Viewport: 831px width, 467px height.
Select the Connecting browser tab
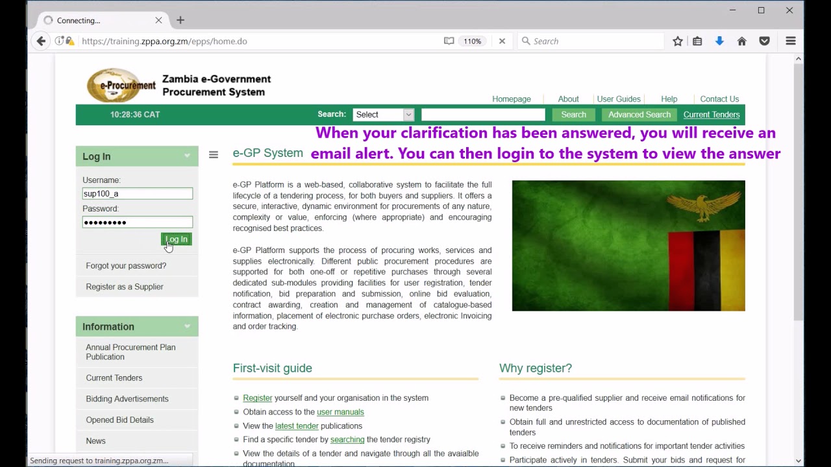pos(103,20)
